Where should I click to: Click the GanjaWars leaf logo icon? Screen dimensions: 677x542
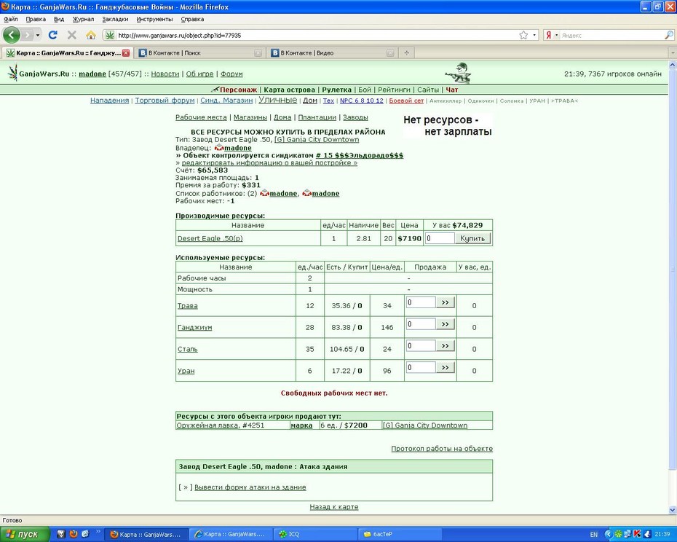pos(12,72)
